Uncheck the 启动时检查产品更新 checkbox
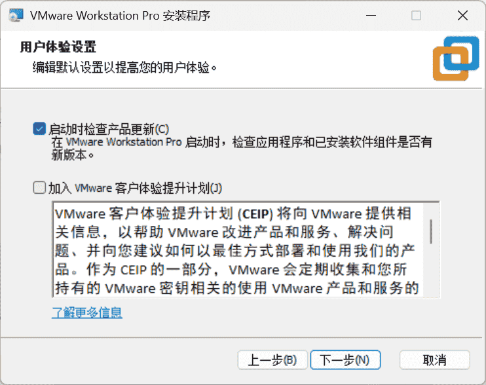 [39, 128]
